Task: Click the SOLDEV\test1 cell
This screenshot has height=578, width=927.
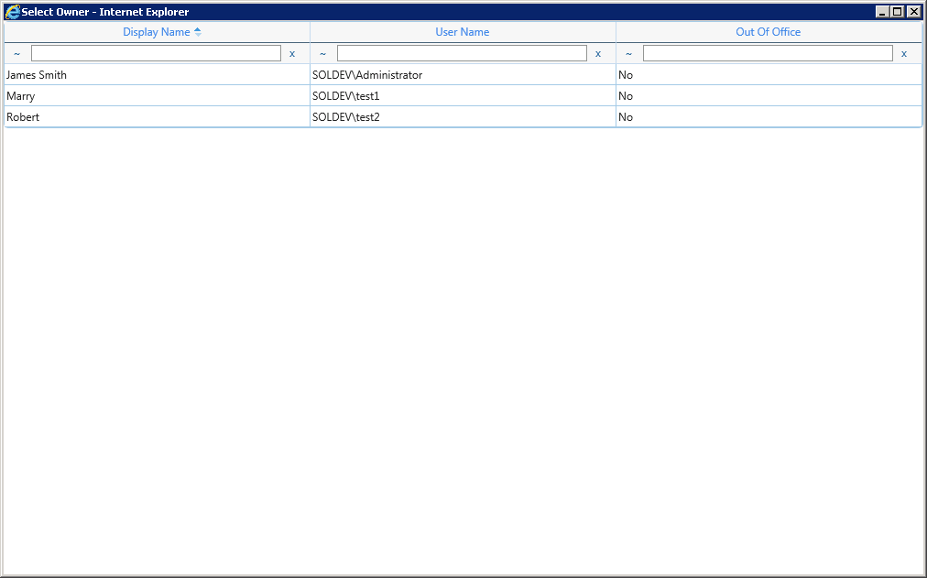Action: click(463, 96)
